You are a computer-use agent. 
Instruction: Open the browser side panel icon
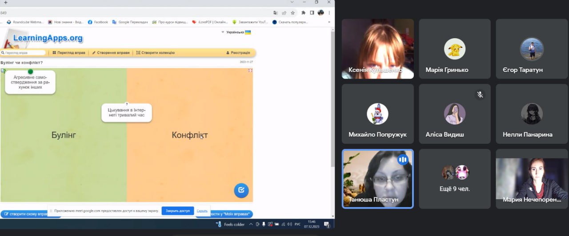[312, 13]
